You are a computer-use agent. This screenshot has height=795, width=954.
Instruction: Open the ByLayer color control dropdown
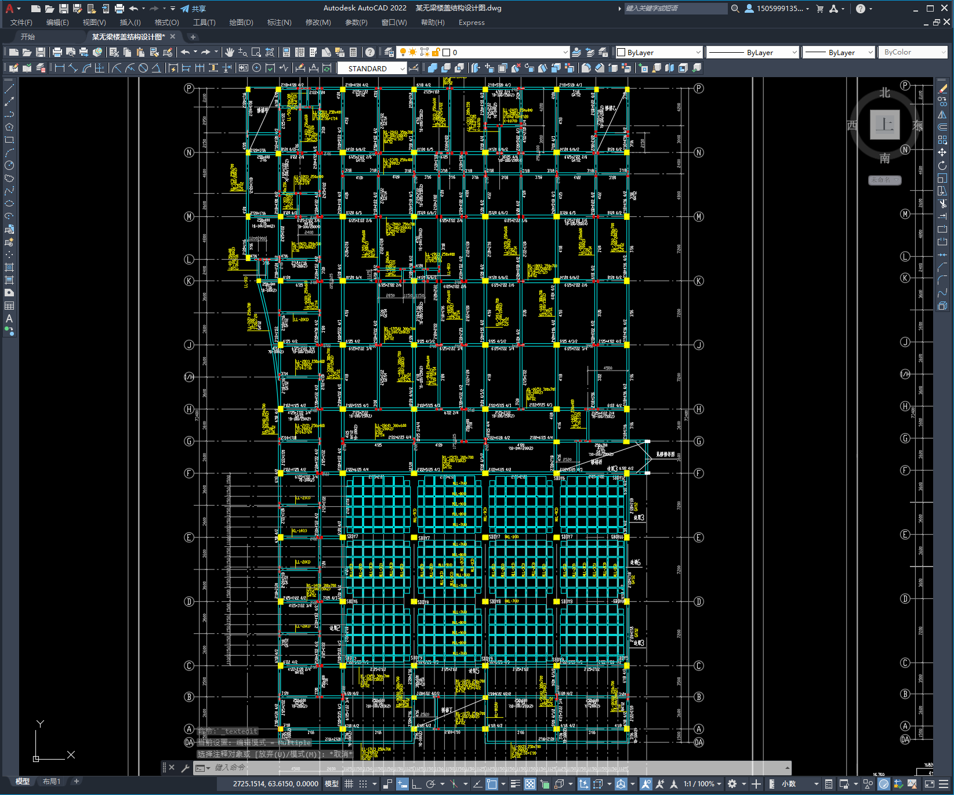pos(698,52)
